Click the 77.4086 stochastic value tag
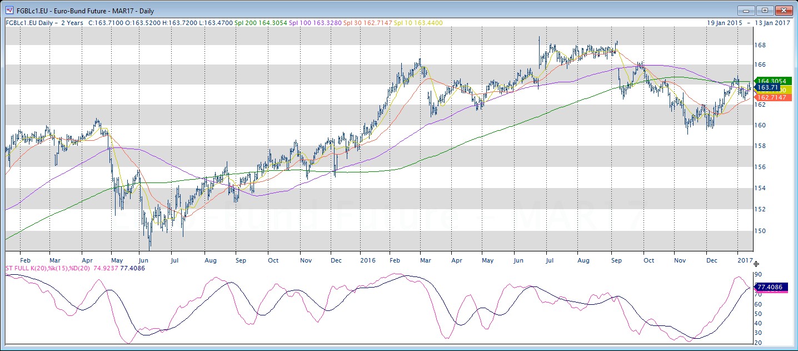 click(x=770, y=288)
